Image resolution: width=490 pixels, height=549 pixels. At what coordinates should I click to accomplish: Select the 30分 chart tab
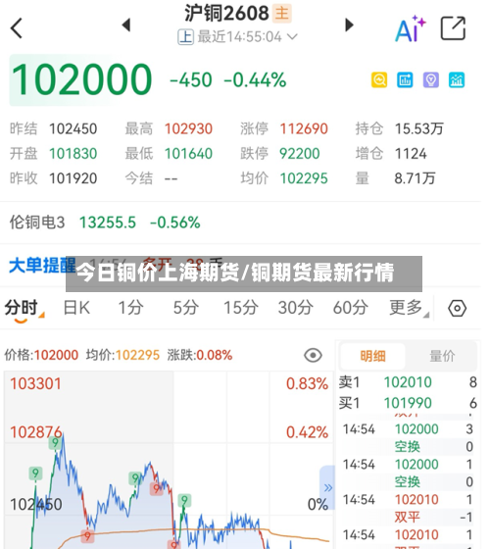[x=296, y=308]
